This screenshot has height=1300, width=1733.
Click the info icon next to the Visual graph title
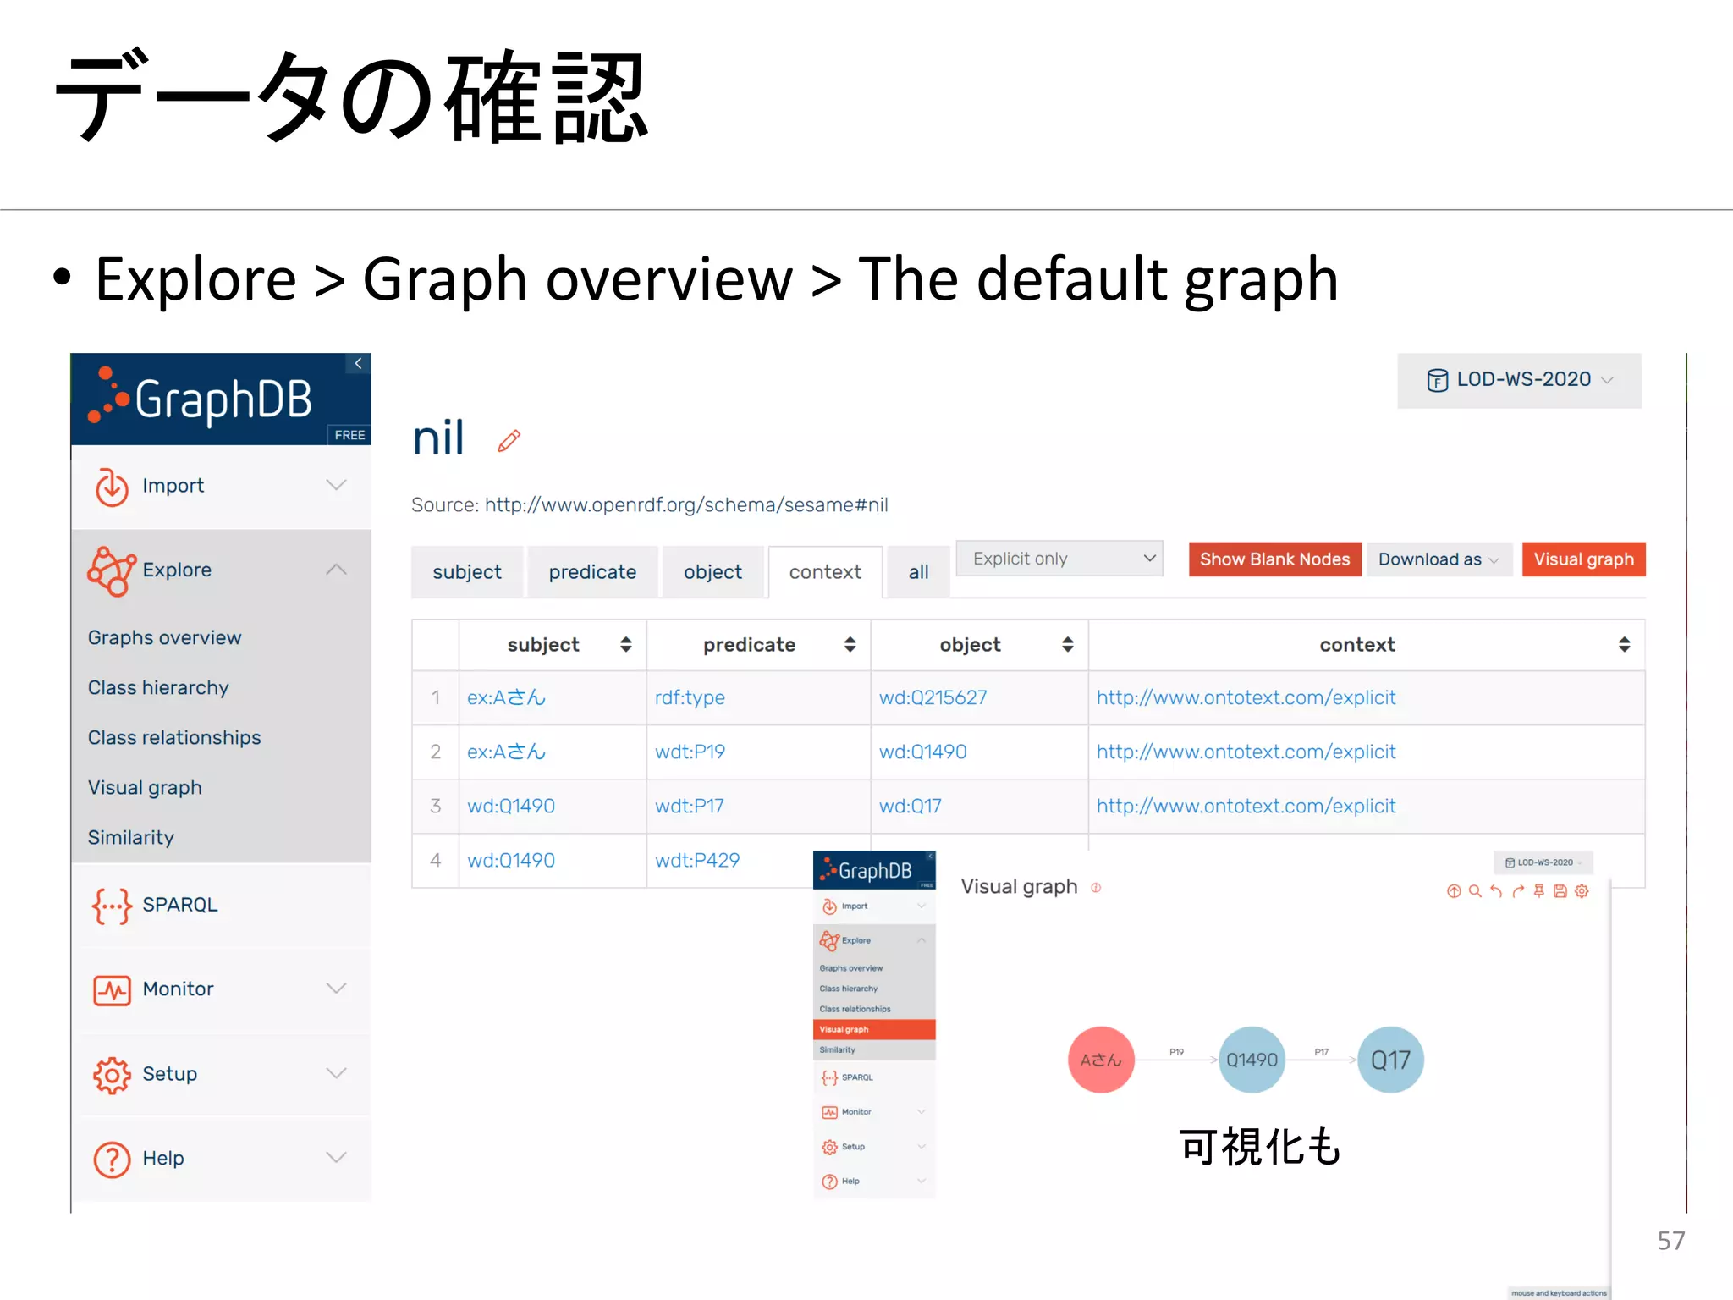point(1096,888)
